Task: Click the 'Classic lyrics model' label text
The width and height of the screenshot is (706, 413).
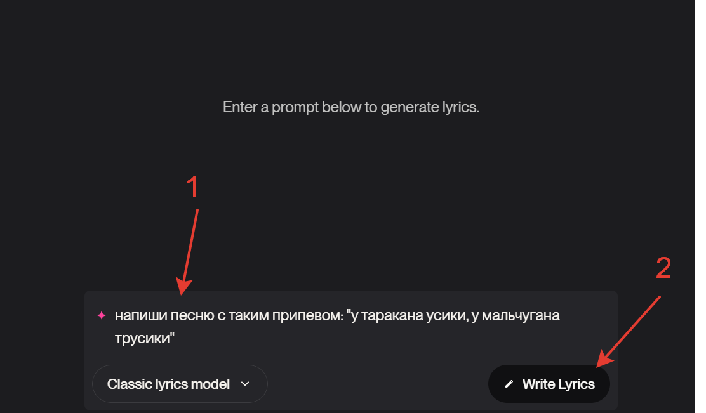Action: point(168,384)
